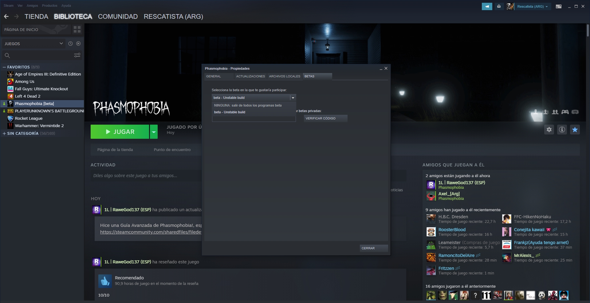Click the main page vertical scrollbar

[x=588, y=31]
